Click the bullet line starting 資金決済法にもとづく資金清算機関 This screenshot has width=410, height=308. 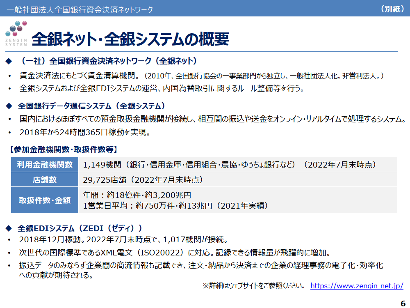point(202,76)
